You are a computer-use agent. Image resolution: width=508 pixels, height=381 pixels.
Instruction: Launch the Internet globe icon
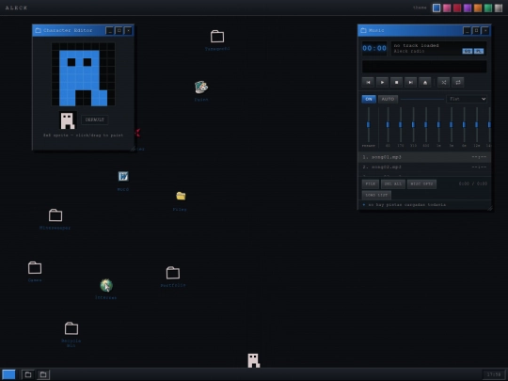click(106, 285)
